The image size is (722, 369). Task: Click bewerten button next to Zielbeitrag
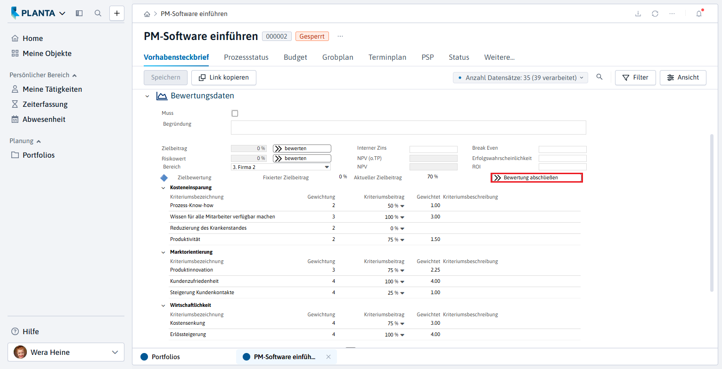(302, 149)
